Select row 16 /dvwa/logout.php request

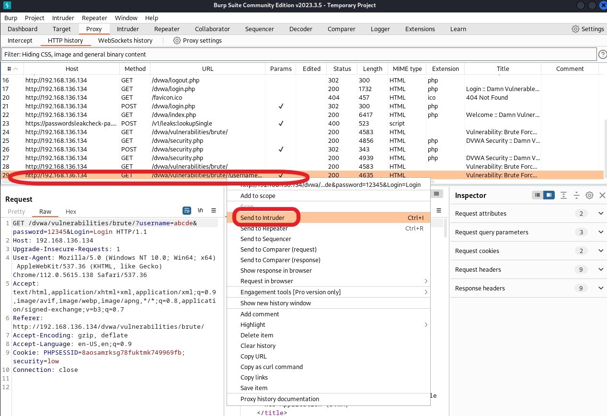[x=302, y=80]
